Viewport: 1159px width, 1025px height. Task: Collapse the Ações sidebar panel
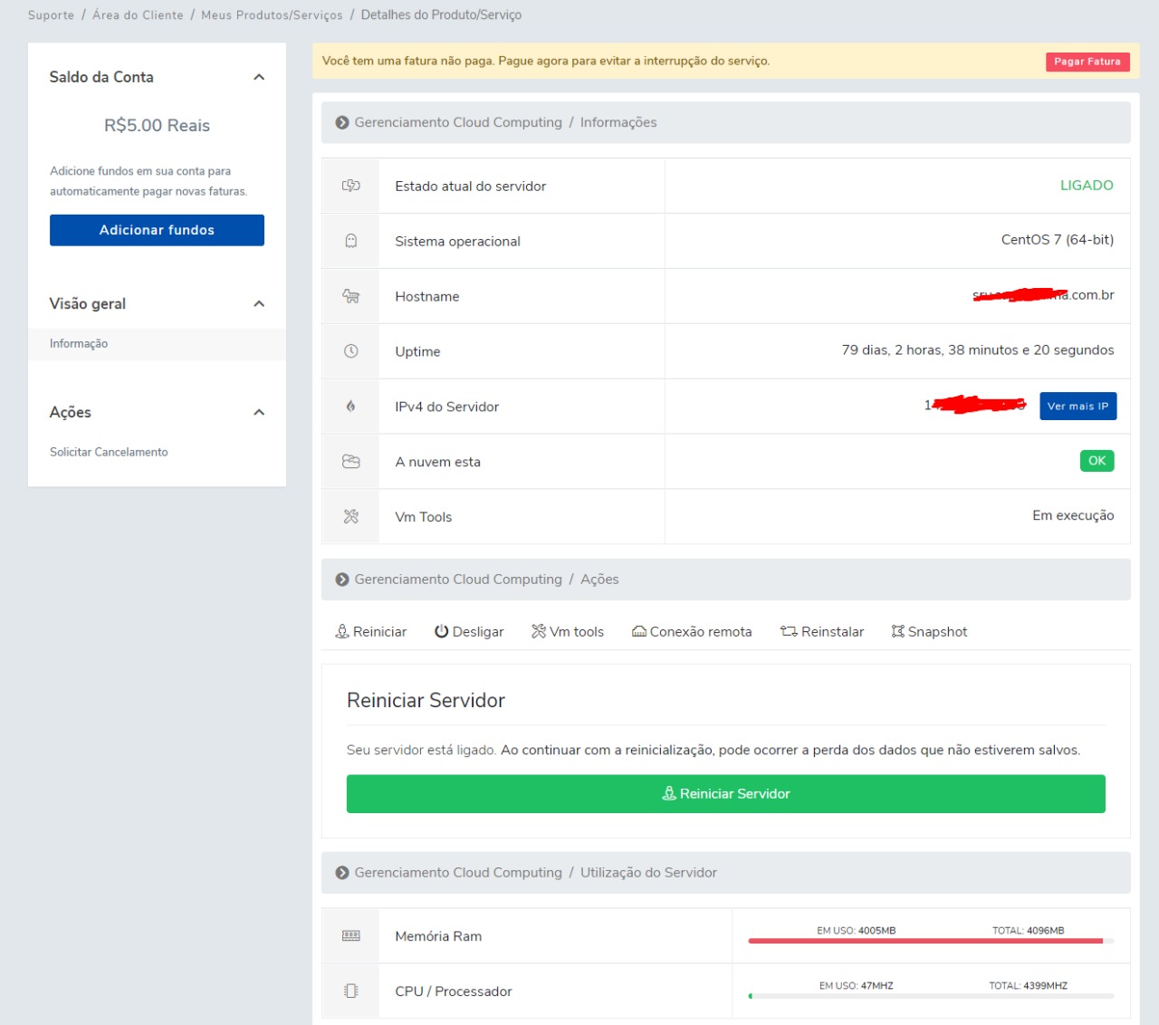point(259,412)
